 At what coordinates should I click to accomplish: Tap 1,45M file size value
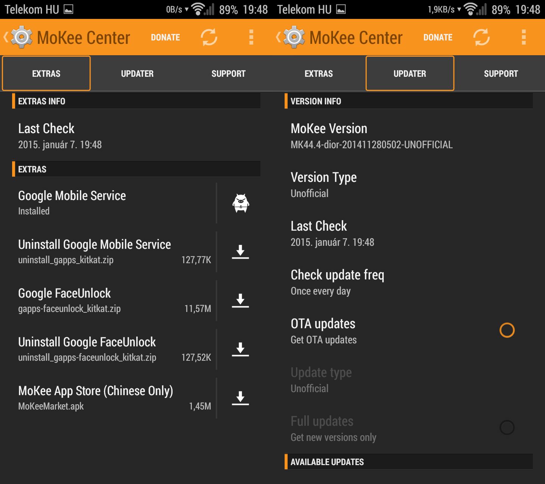click(x=200, y=406)
